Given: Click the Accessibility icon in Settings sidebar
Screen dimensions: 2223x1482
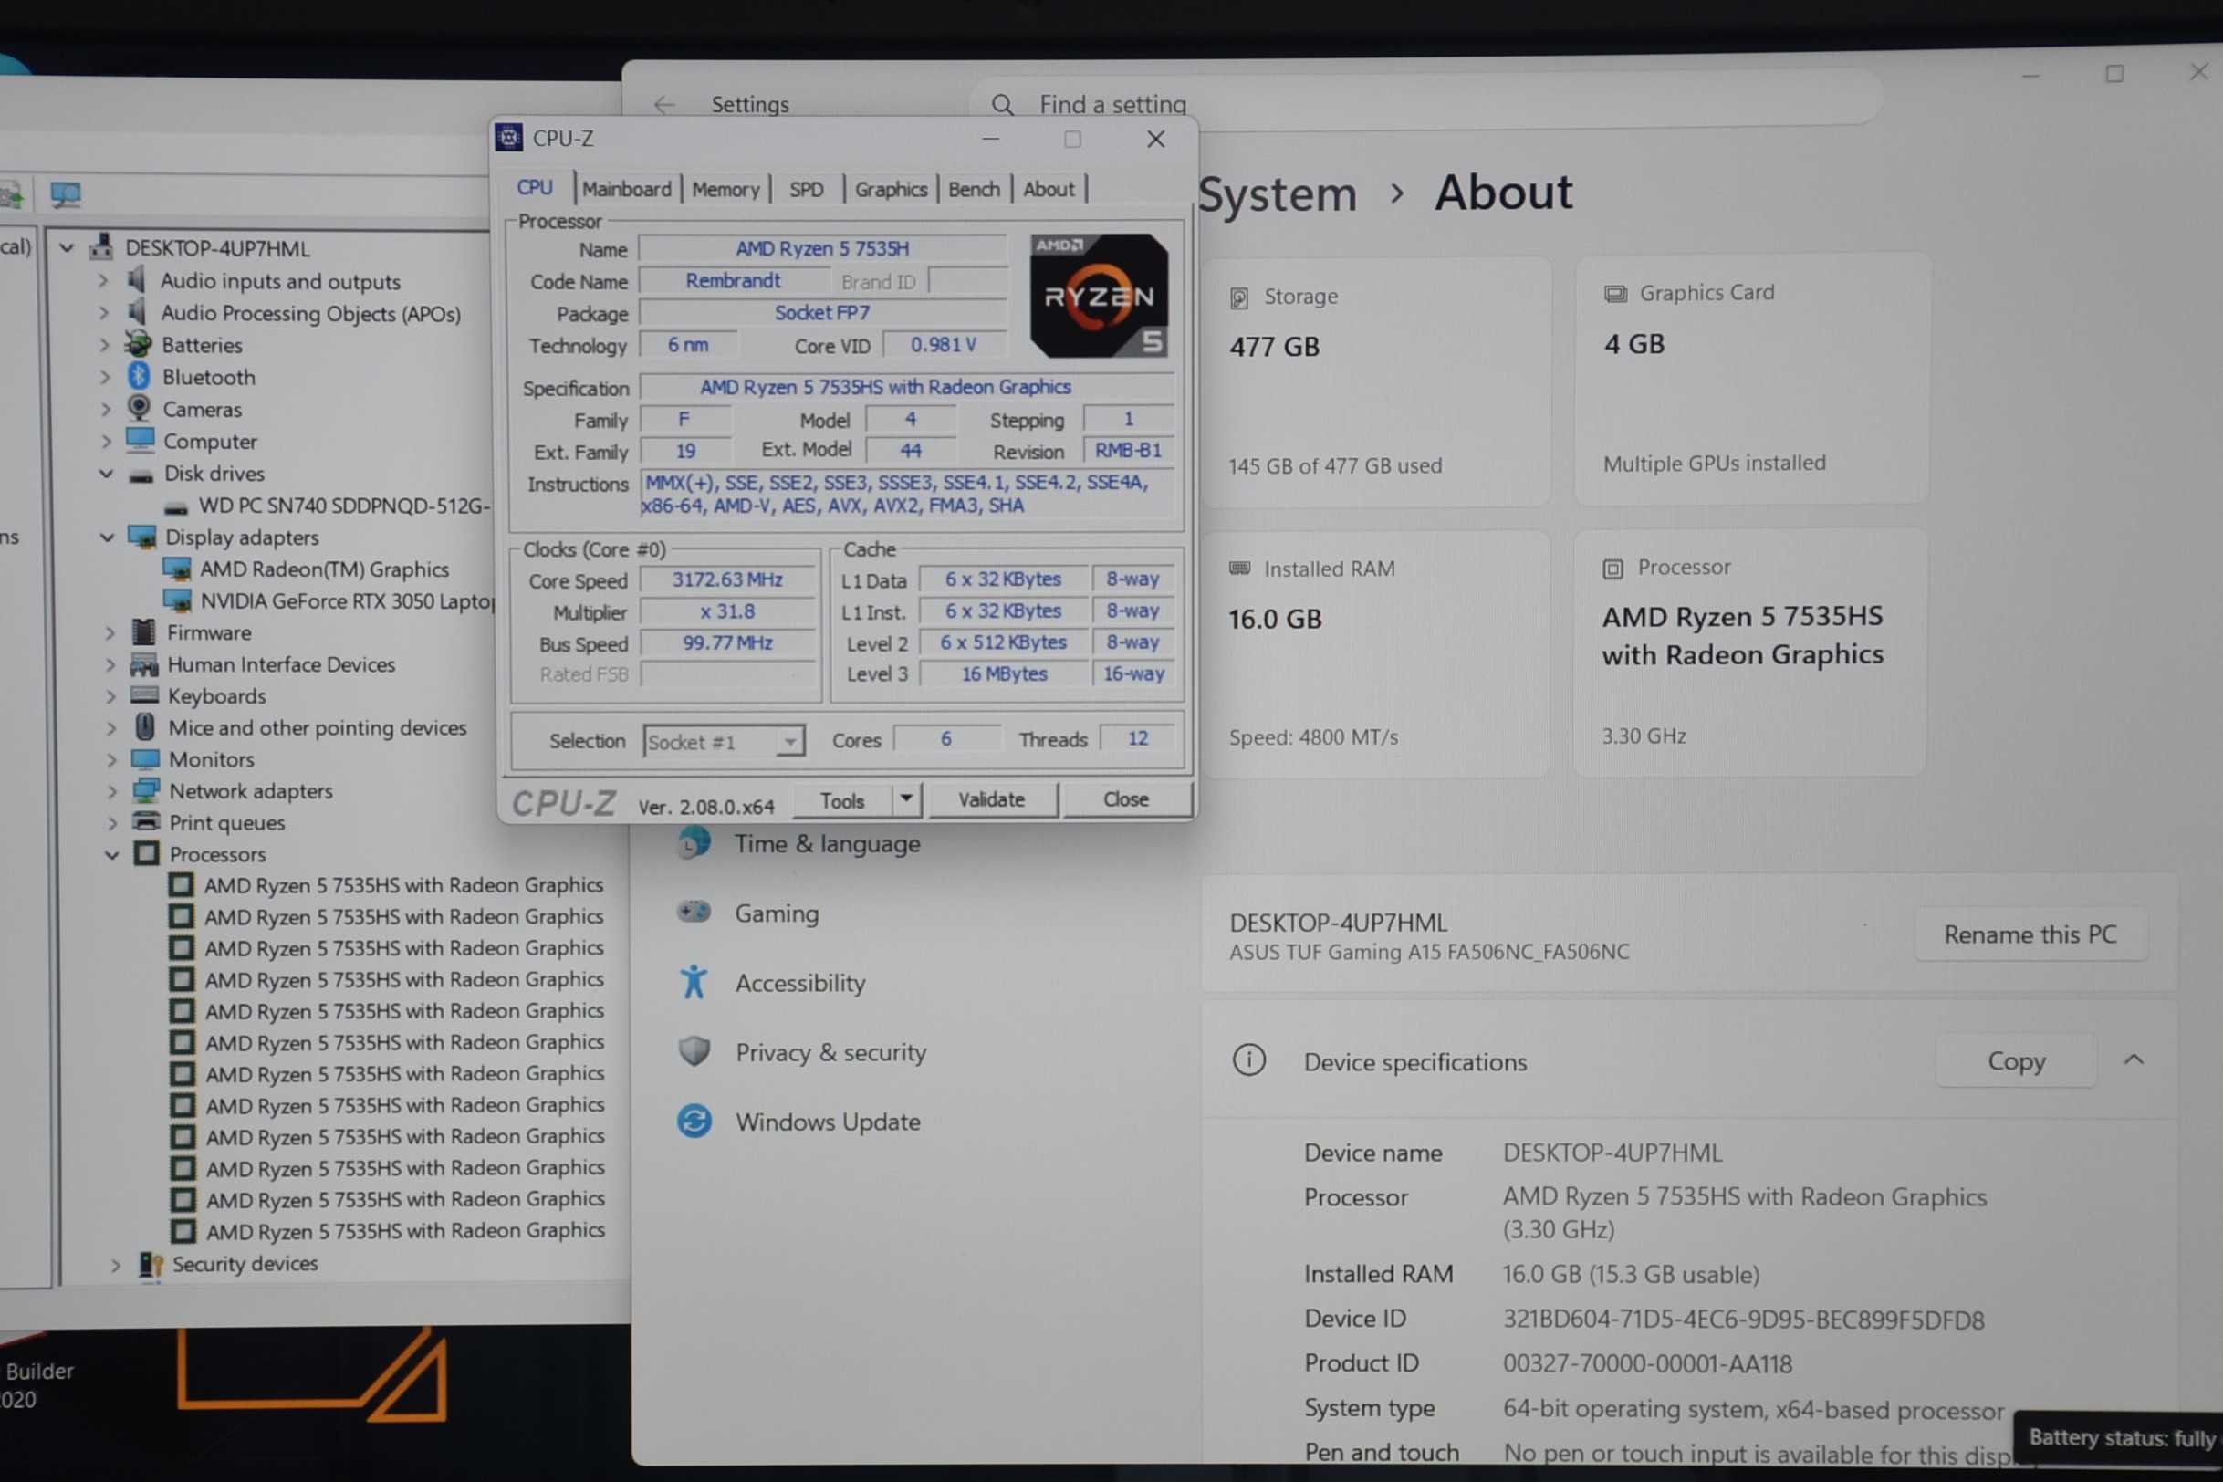Looking at the screenshot, I should (694, 982).
